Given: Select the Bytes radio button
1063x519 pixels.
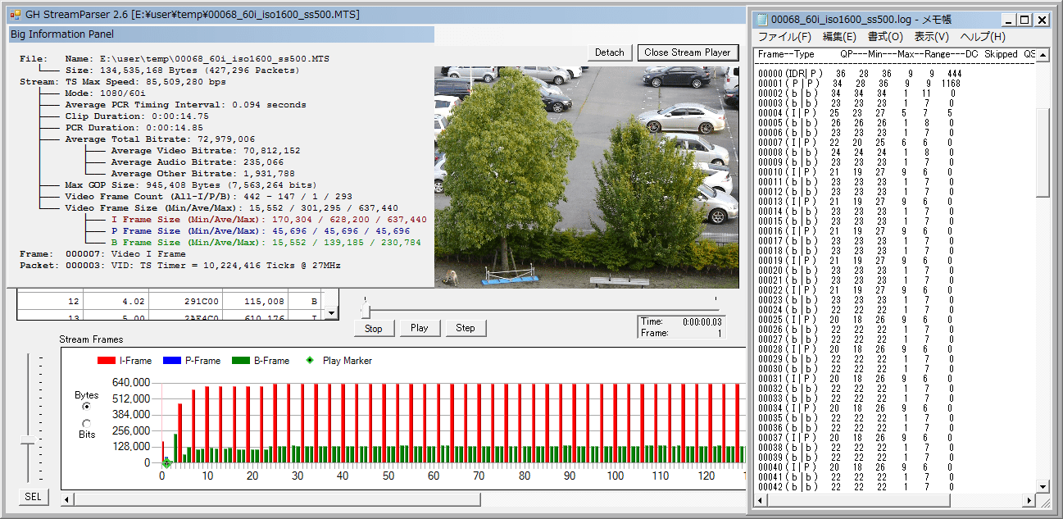Looking at the screenshot, I should coord(87,406).
